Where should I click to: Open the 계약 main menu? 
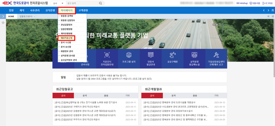click(x=22, y=11)
